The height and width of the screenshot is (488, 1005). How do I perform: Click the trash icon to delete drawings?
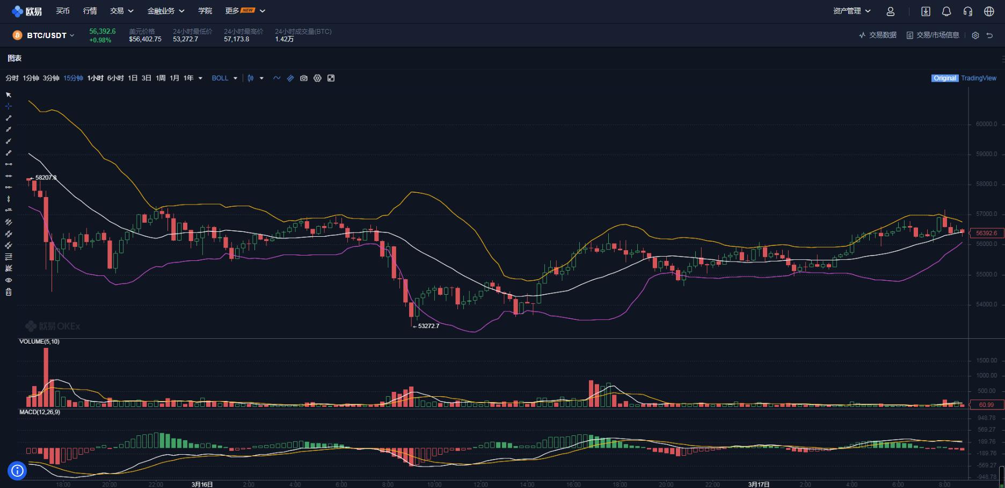(x=8, y=292)
